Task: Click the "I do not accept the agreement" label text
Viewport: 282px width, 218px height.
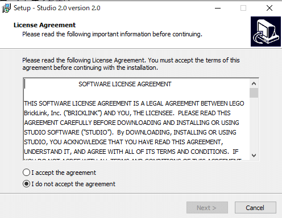Action: coord(73,184)
